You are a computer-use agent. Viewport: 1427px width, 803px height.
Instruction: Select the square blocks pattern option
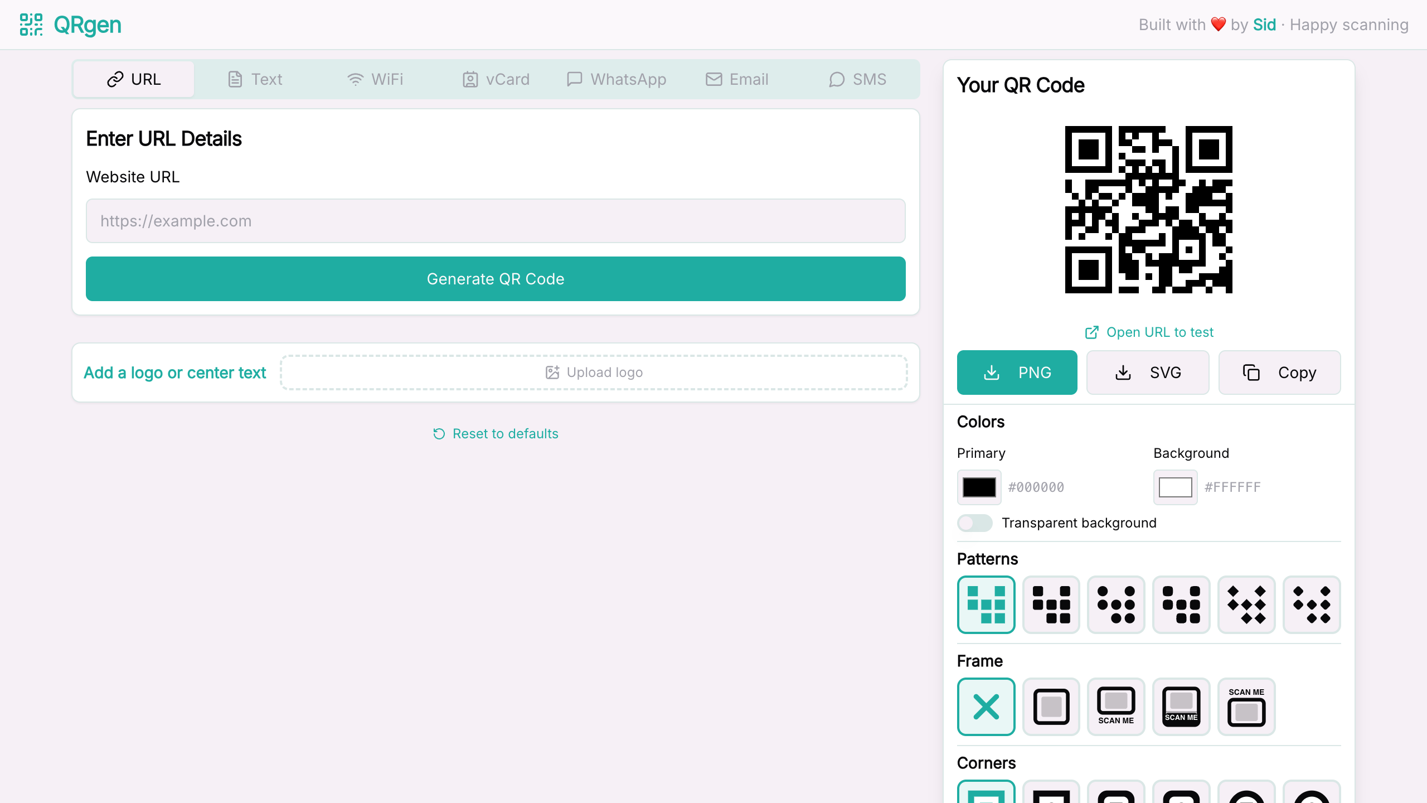pyautogui.click(x=986, y=604)
